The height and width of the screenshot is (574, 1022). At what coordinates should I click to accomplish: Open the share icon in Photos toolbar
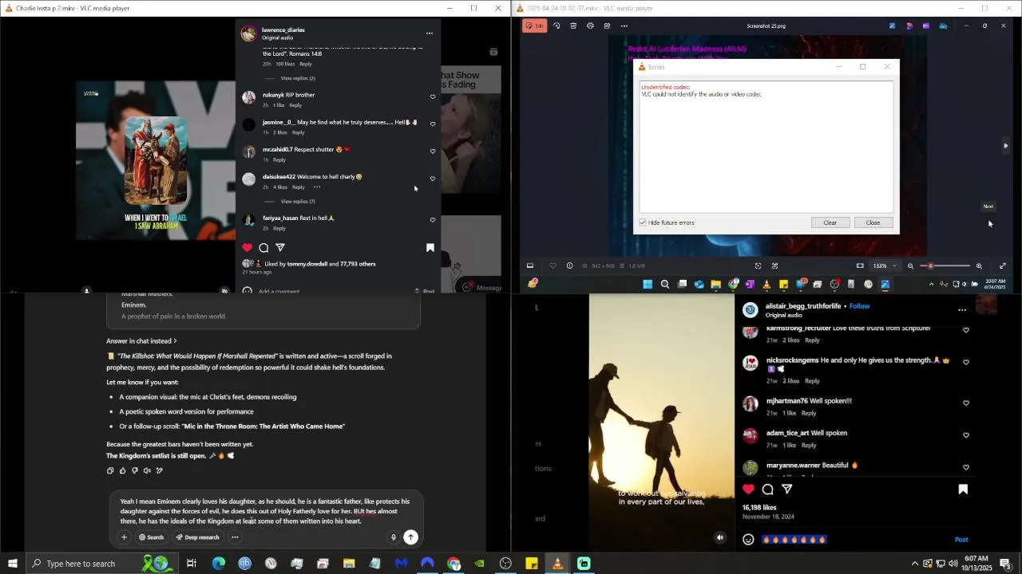(x=607, y=26)
